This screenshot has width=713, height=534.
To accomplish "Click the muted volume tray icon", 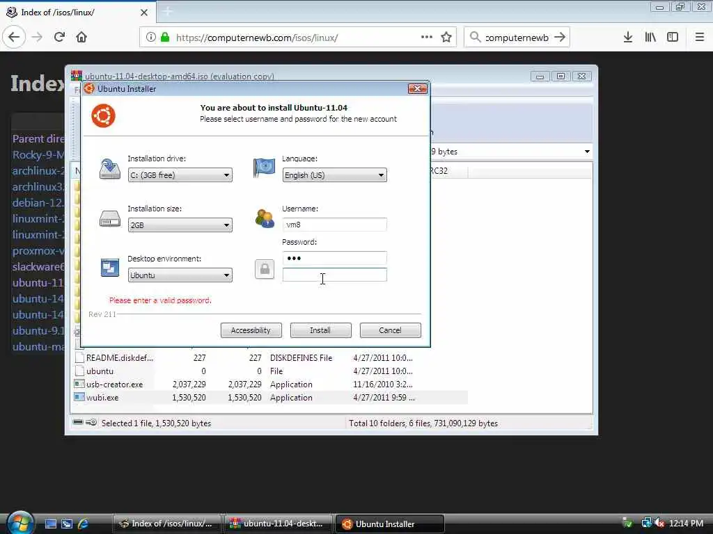I will pos(659,524).
